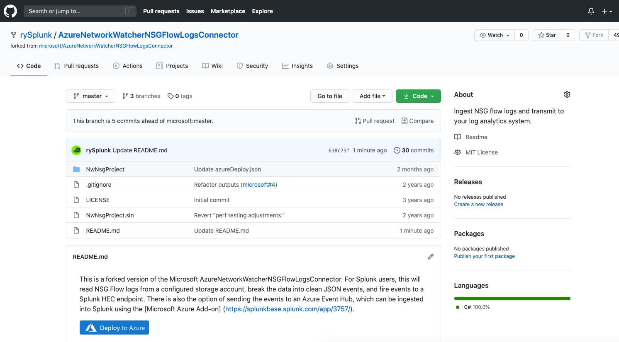The height and width of the screenshot is (342, 619).
Task: Open the NwNsgProject folder
Action: click(105, 169)
